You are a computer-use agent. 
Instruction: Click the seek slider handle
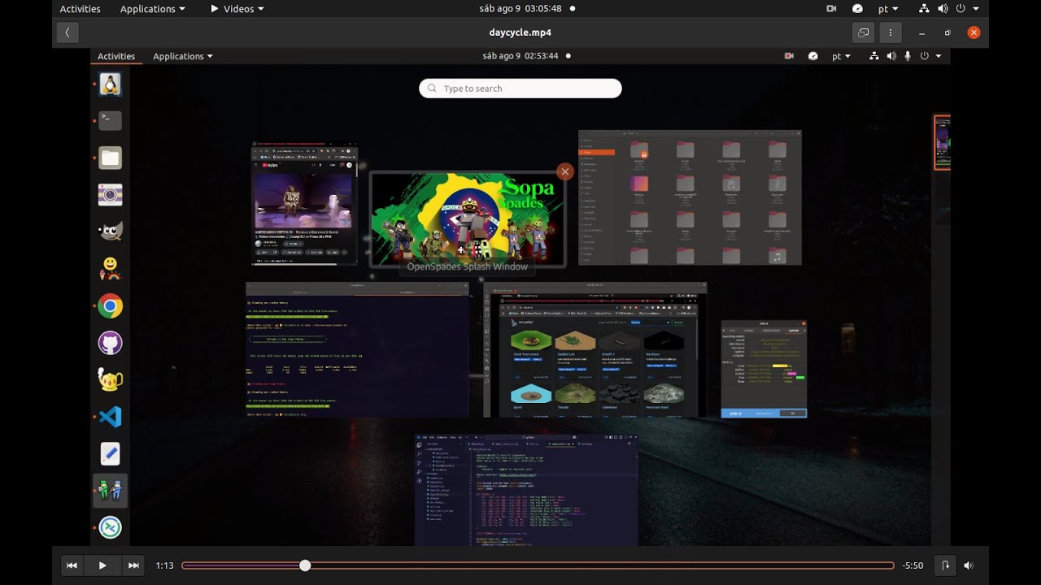[305, 565]
